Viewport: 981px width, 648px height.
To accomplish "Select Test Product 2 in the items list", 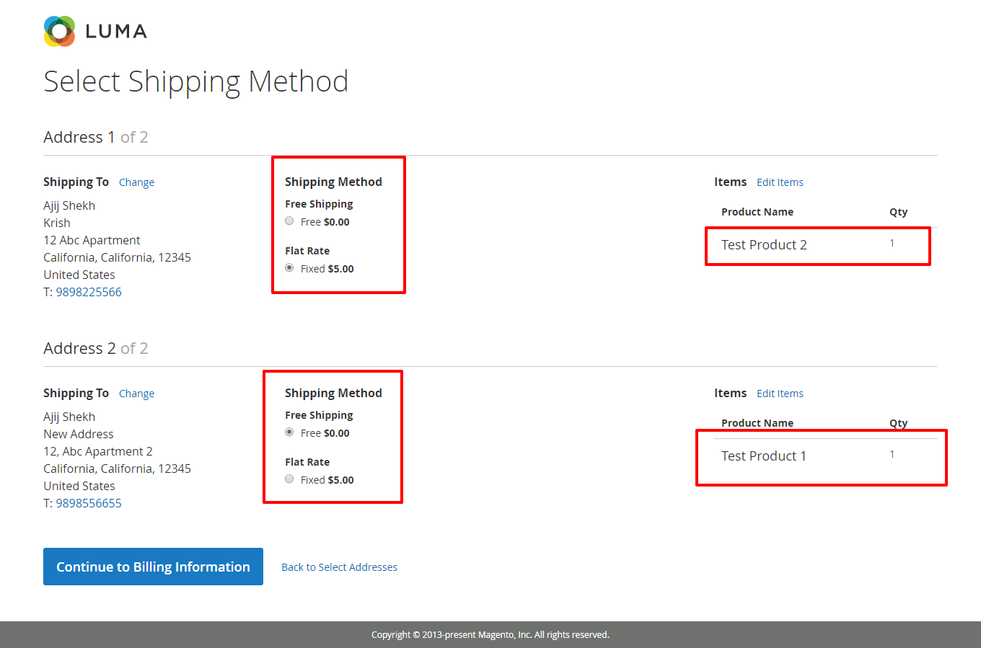I will [764, 244].
